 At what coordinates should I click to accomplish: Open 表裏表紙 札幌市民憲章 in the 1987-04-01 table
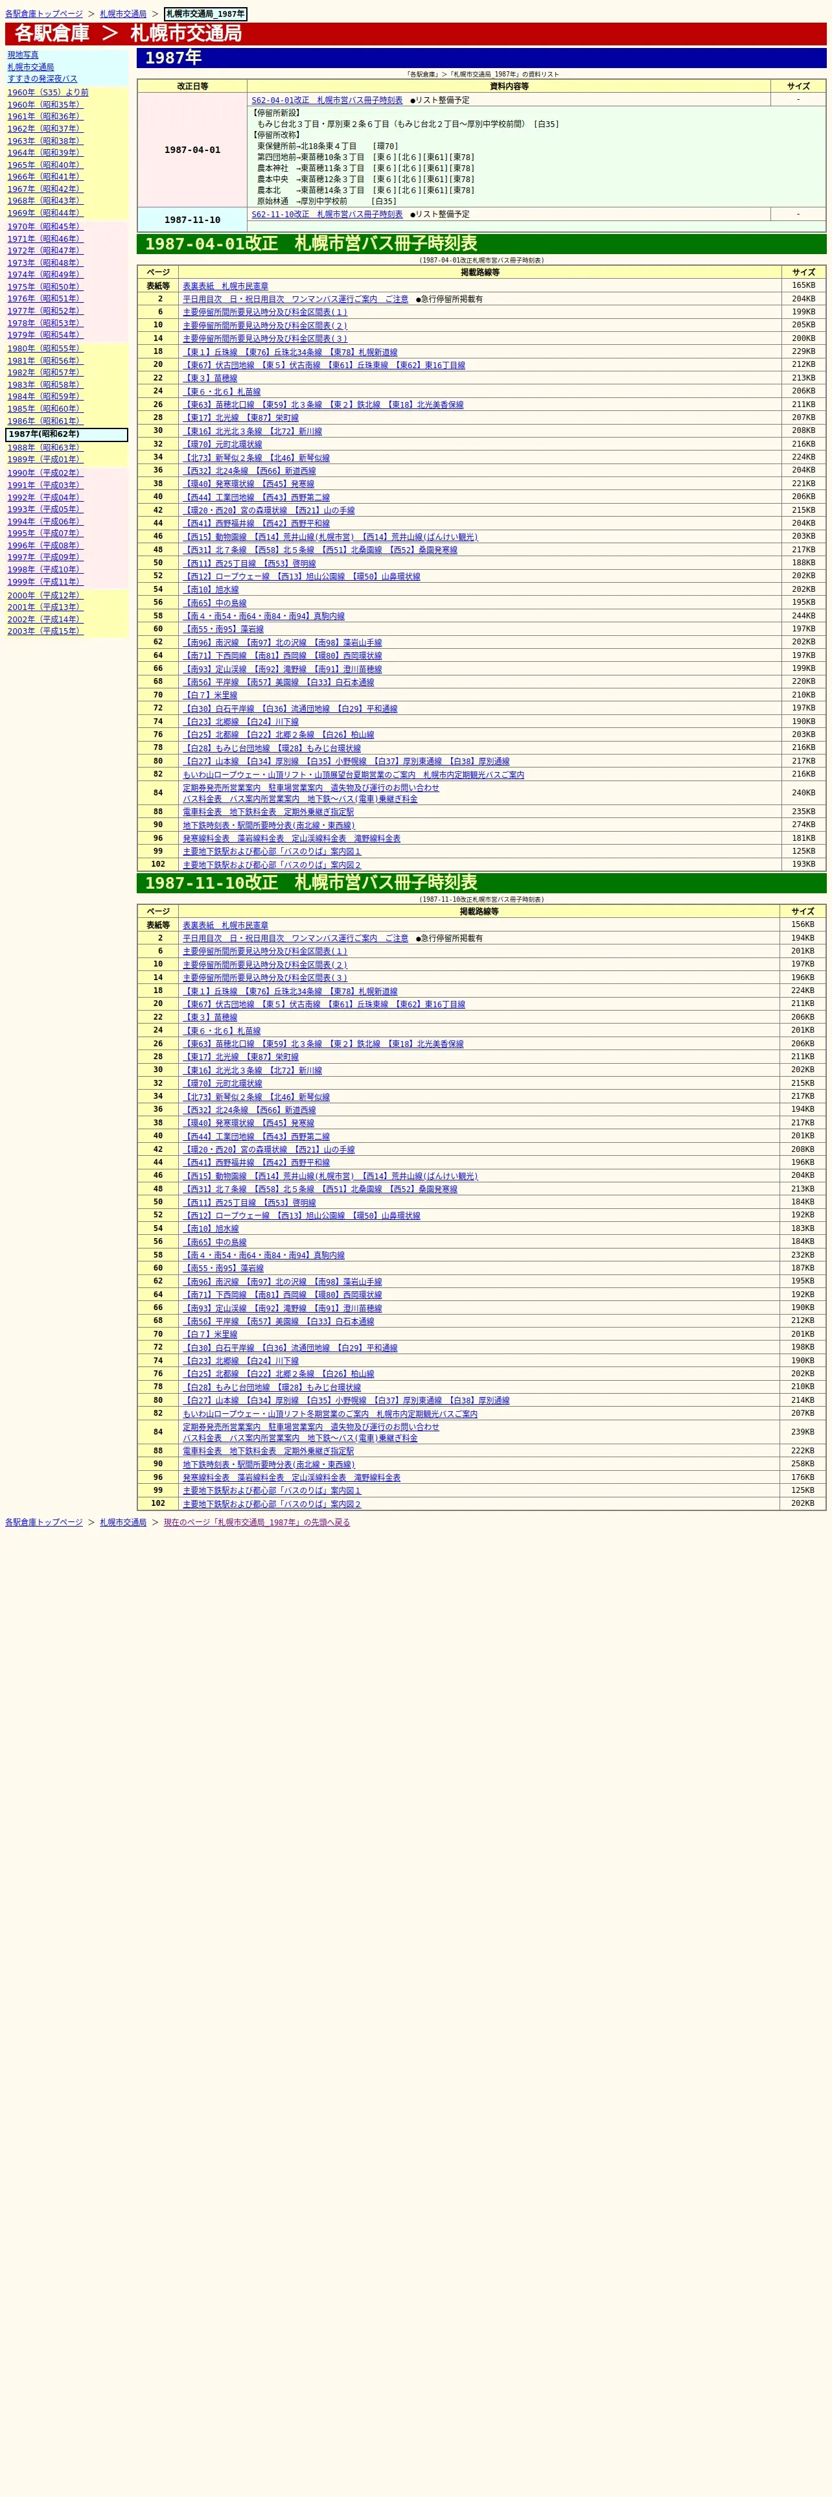(225, 287)
